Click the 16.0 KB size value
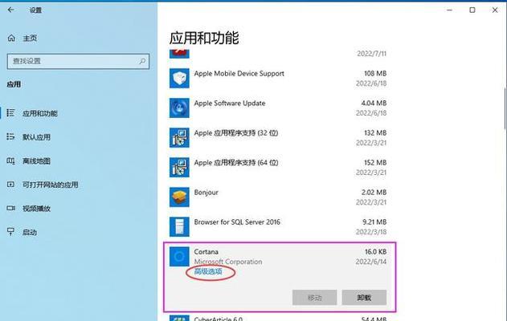507x321 pixels. (x=375, y=251)
